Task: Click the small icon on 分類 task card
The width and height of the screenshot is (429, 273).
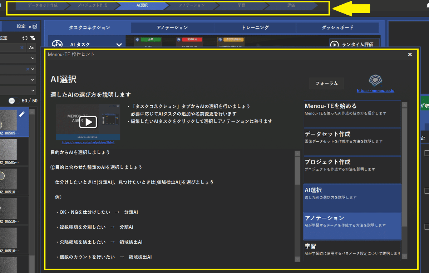Action: coord(137,39)
